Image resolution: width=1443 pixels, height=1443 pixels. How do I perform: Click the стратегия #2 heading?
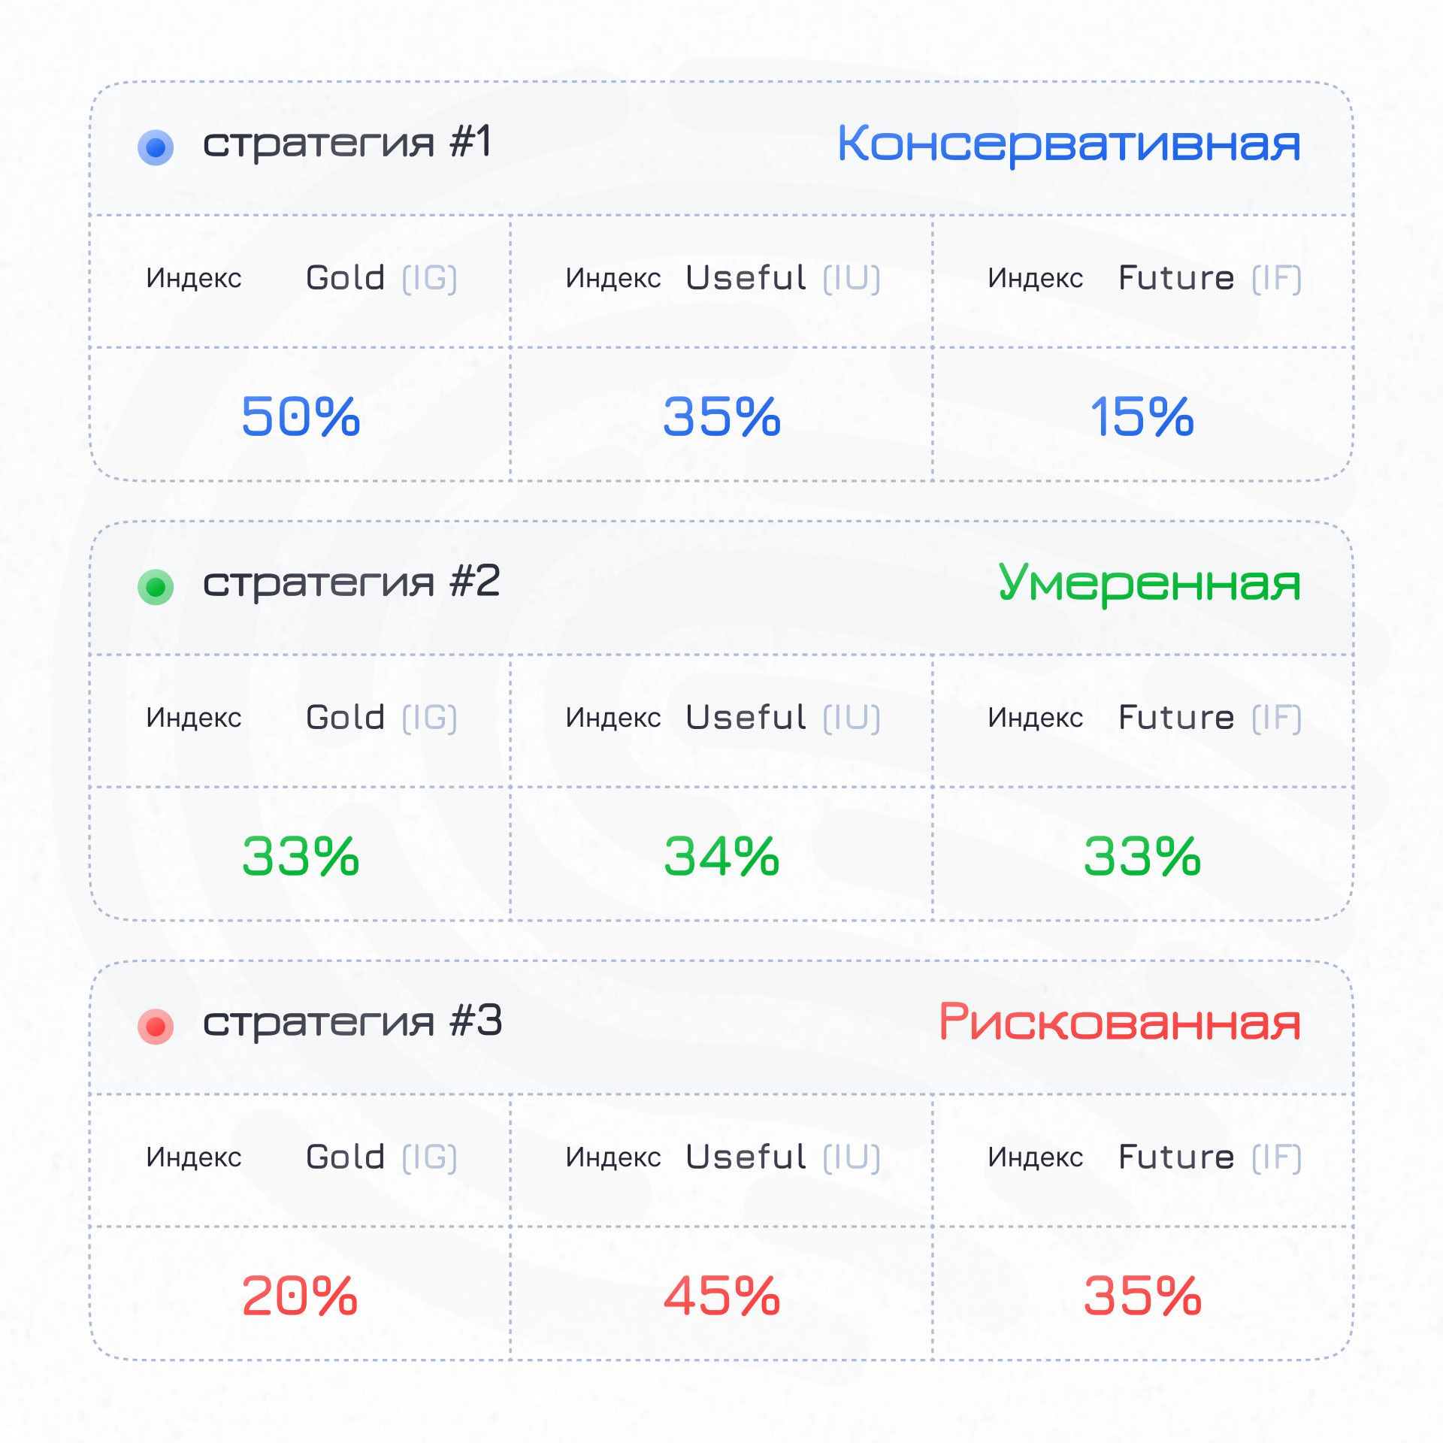(x=351, y=582)
